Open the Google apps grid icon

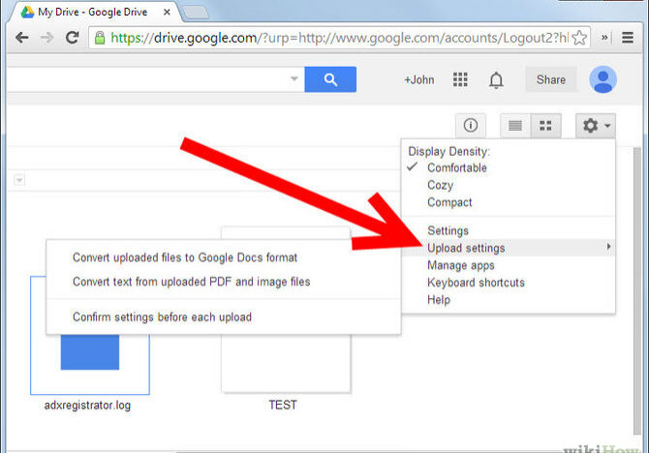coord(460,79)
